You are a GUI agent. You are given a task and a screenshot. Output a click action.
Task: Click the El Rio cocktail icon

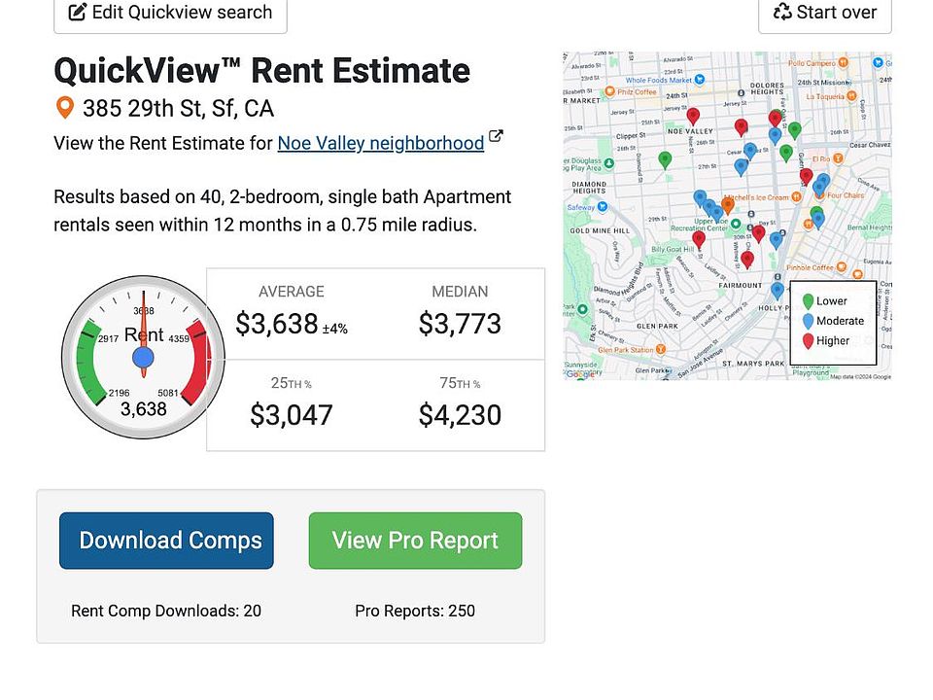pyautogui.click(x=838, y=158)
